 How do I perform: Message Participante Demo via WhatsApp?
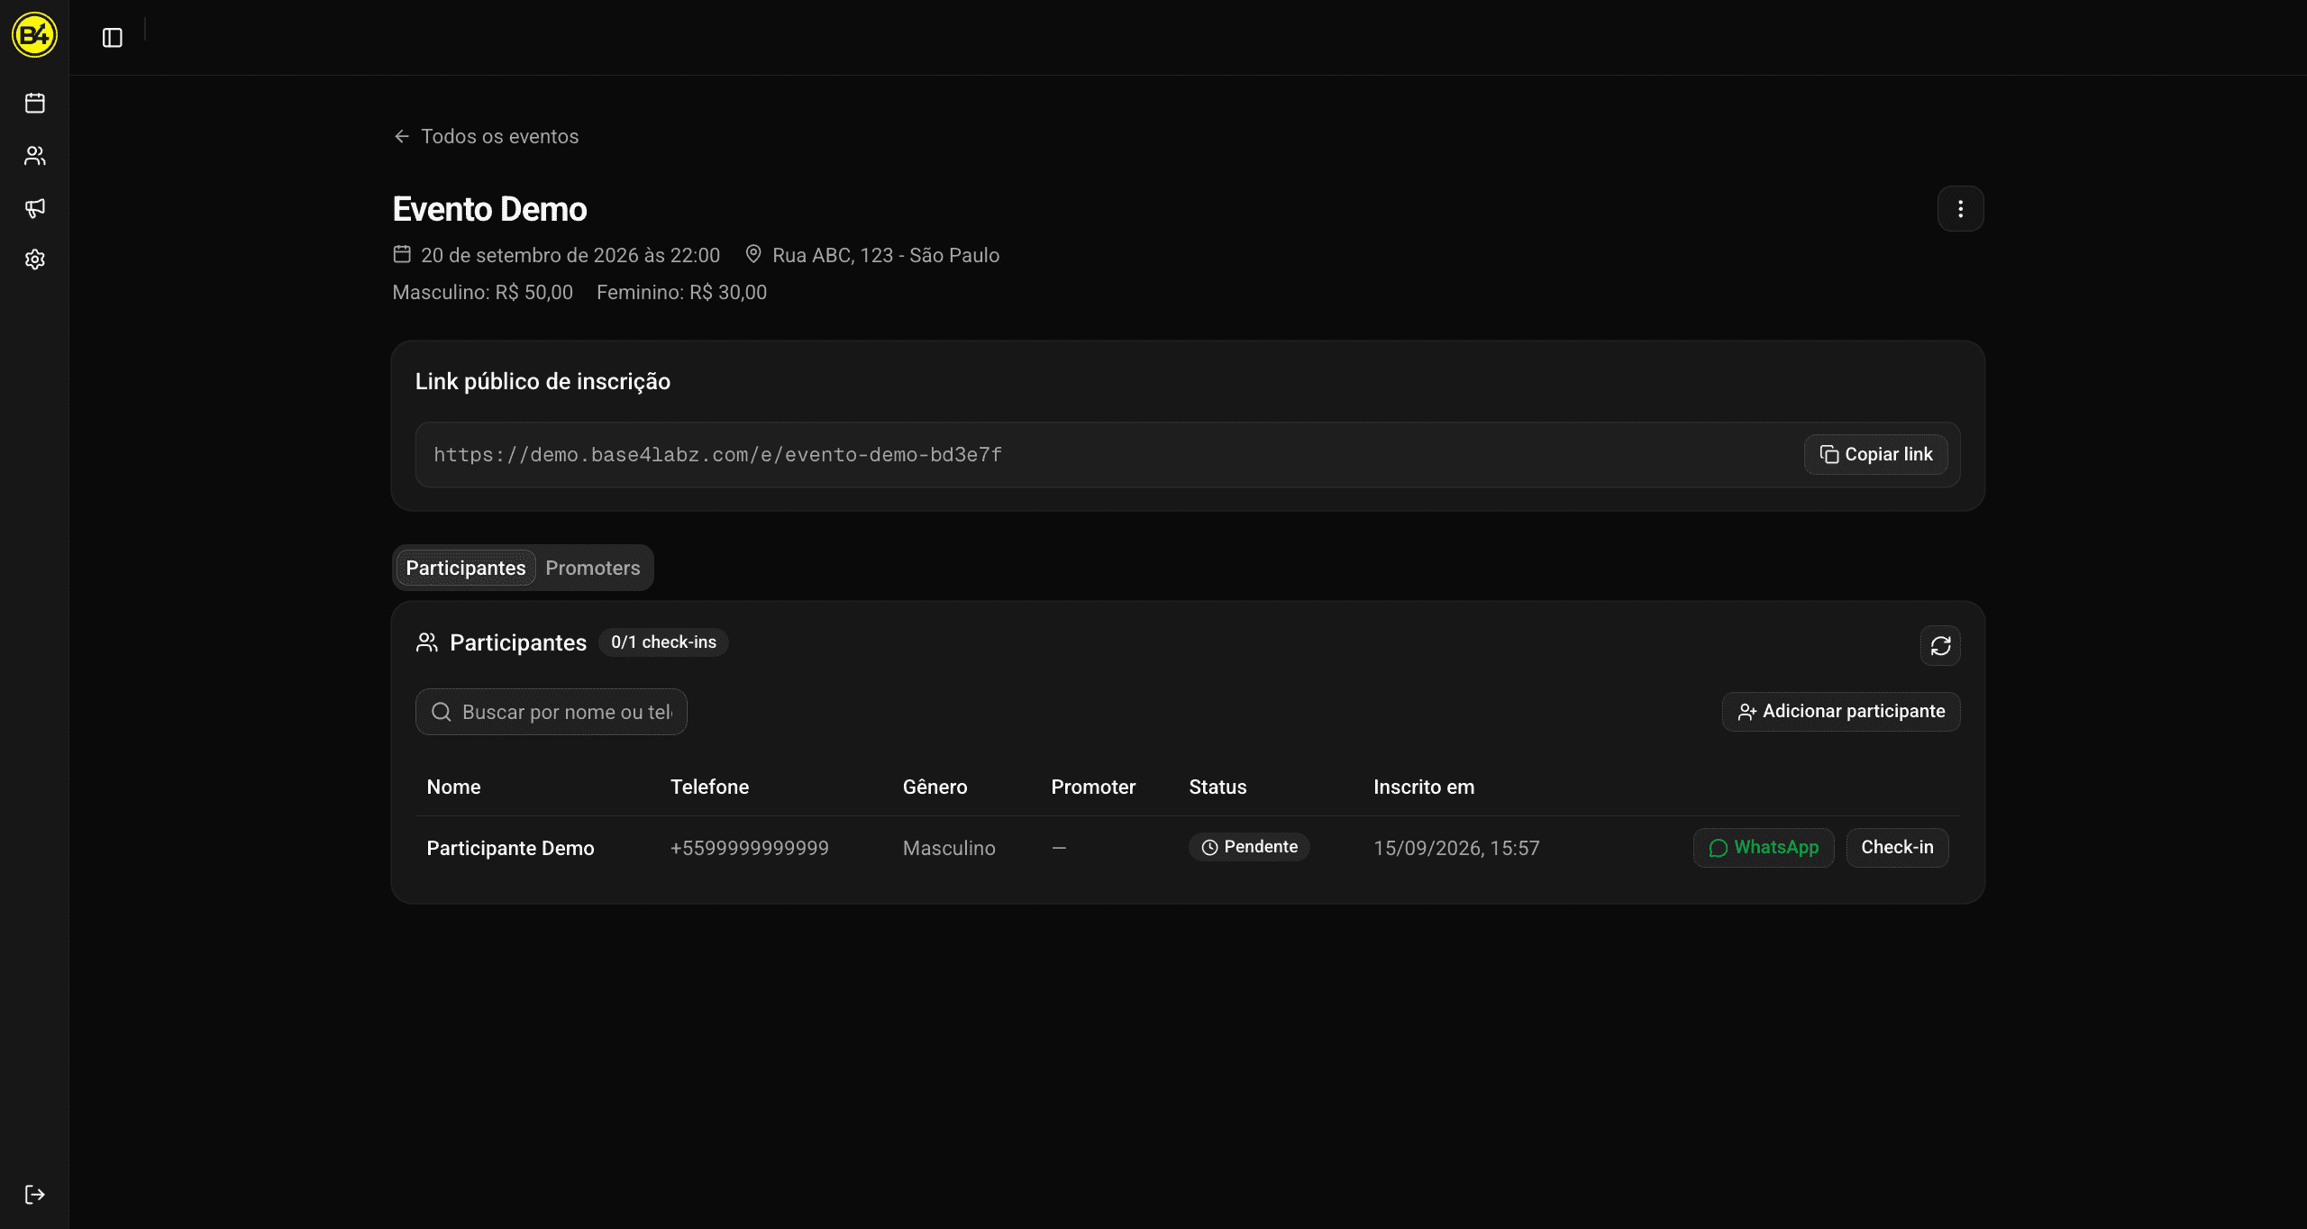click(1764, 848)
